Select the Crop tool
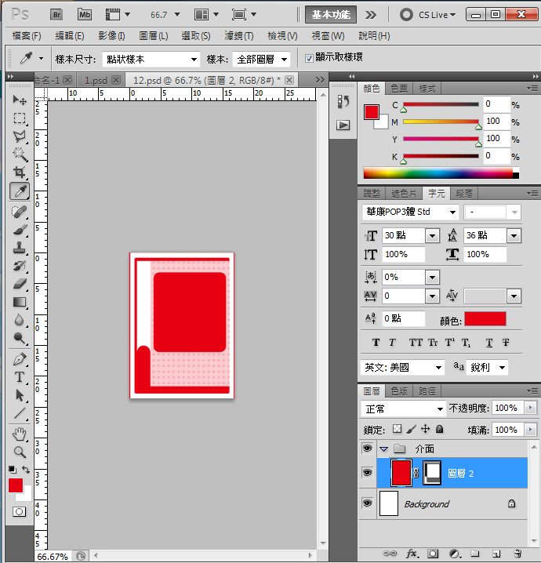This screenshot has height=563, width=541. pyautogui.click(x=20, y=173)
